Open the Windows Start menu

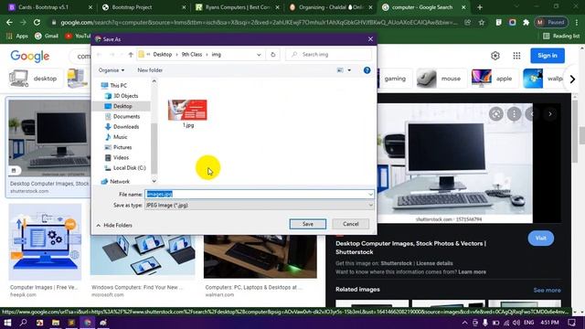point(7,323)
